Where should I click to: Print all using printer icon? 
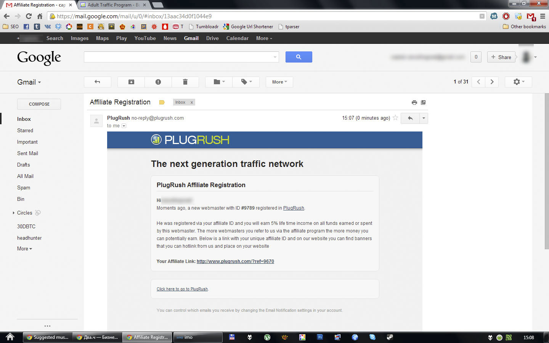[x=414, y=103]
